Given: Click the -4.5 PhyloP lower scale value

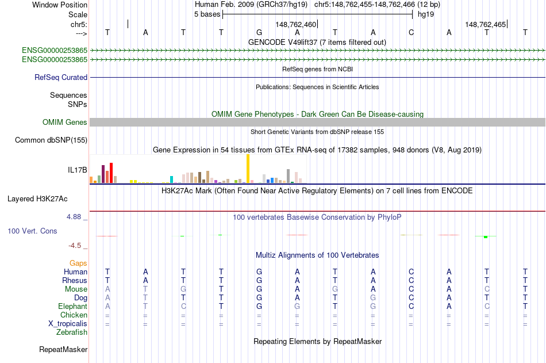Looking at the screenshot, I should (75, 246).
